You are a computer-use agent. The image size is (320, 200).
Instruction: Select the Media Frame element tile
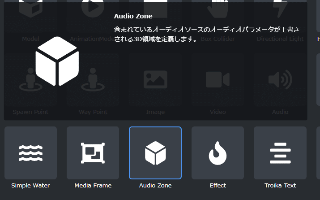tap(93, 153)
